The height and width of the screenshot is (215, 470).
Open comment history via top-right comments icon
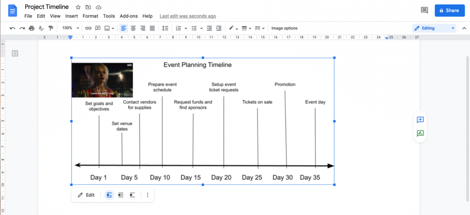(424, 10)
